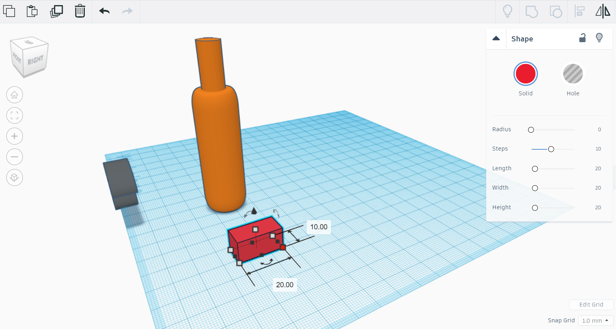Screen dimensions: 616x329
Task: Click the white top-center handle on the red box
Action: 255,229
